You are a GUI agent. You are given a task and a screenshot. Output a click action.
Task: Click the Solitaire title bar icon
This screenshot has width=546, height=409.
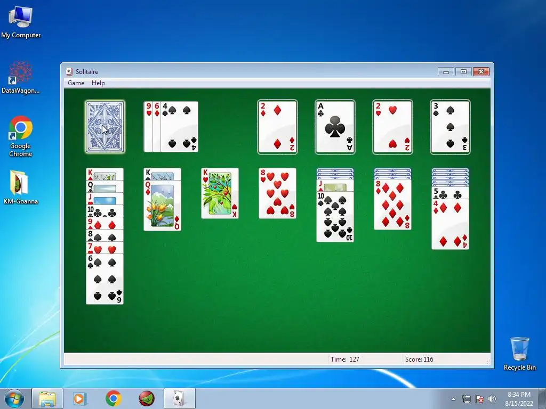pos(69,72)
